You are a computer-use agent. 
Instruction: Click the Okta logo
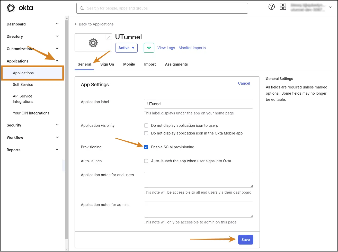tap(20, 8)
